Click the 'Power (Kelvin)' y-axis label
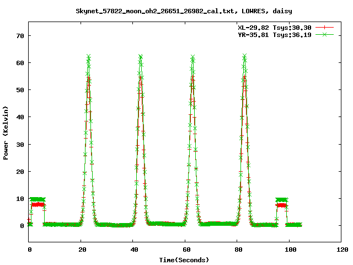 point(6,133)
